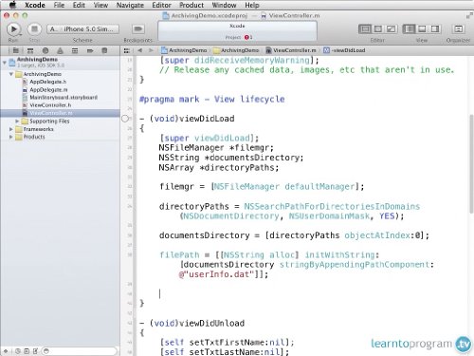
Task: Click the Run button in the toolbar
Action: 13,29
